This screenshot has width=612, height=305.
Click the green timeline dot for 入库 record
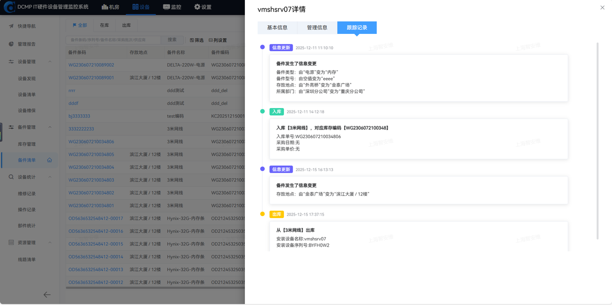tap(262, 111)
